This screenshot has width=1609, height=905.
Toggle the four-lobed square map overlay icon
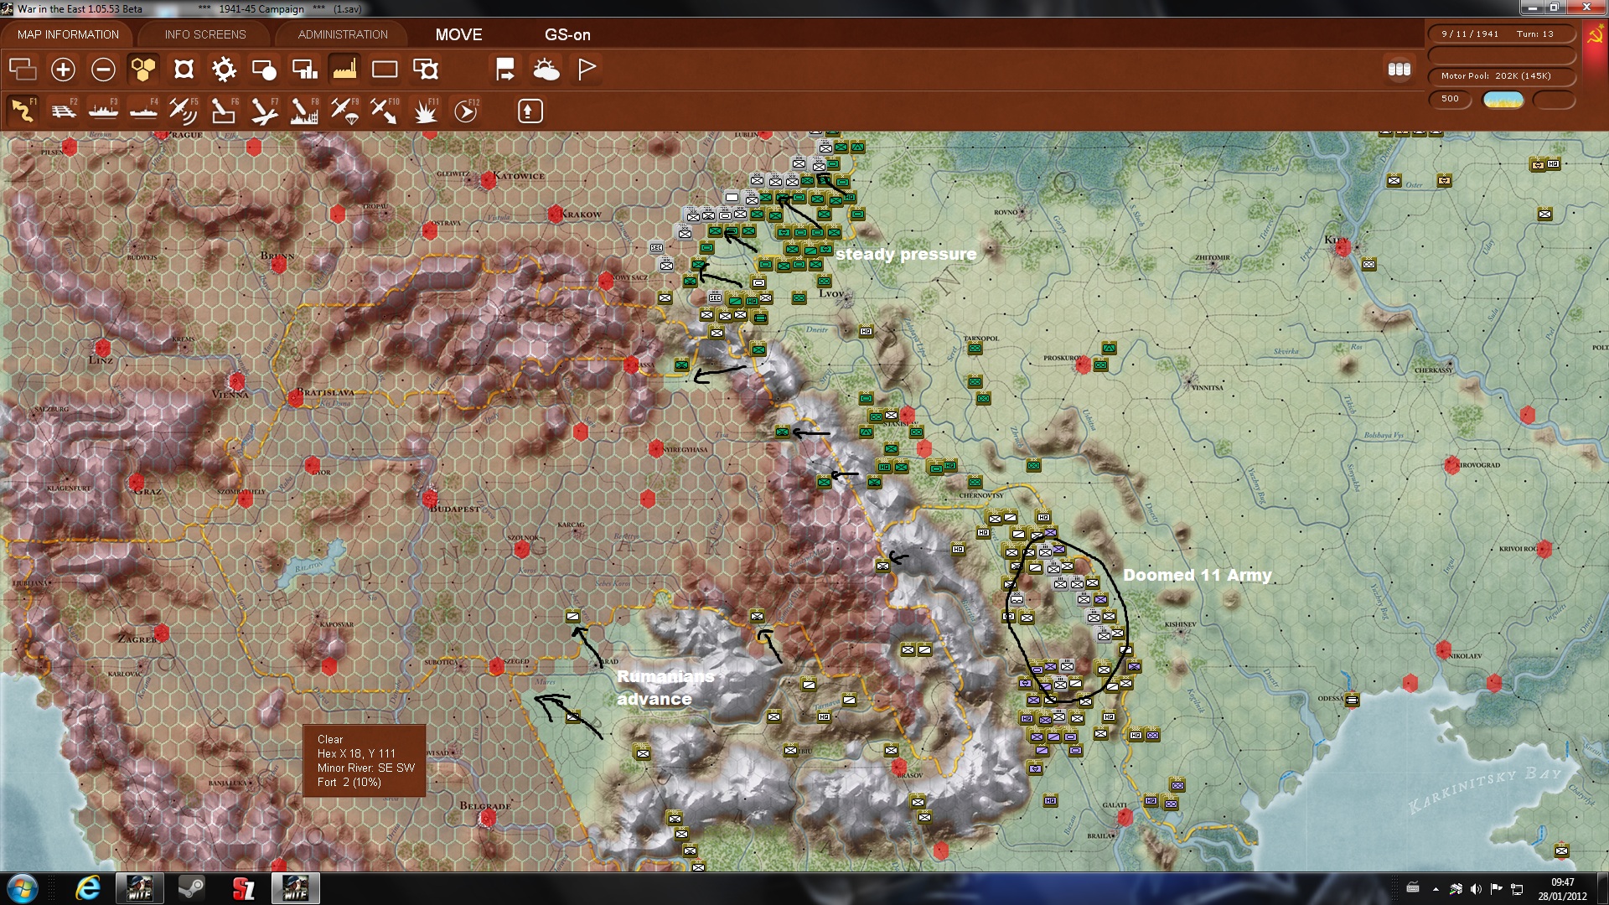pos(184,69)
